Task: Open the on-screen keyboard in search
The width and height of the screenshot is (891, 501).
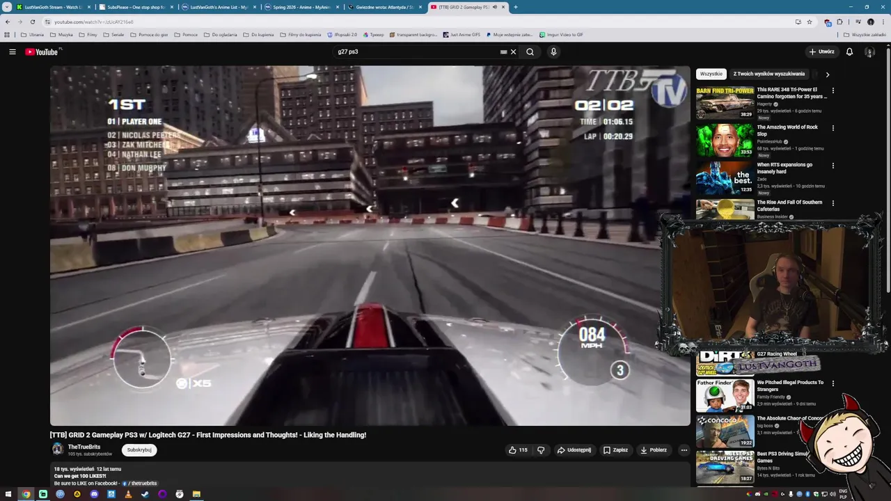Action: pos(503,51)
